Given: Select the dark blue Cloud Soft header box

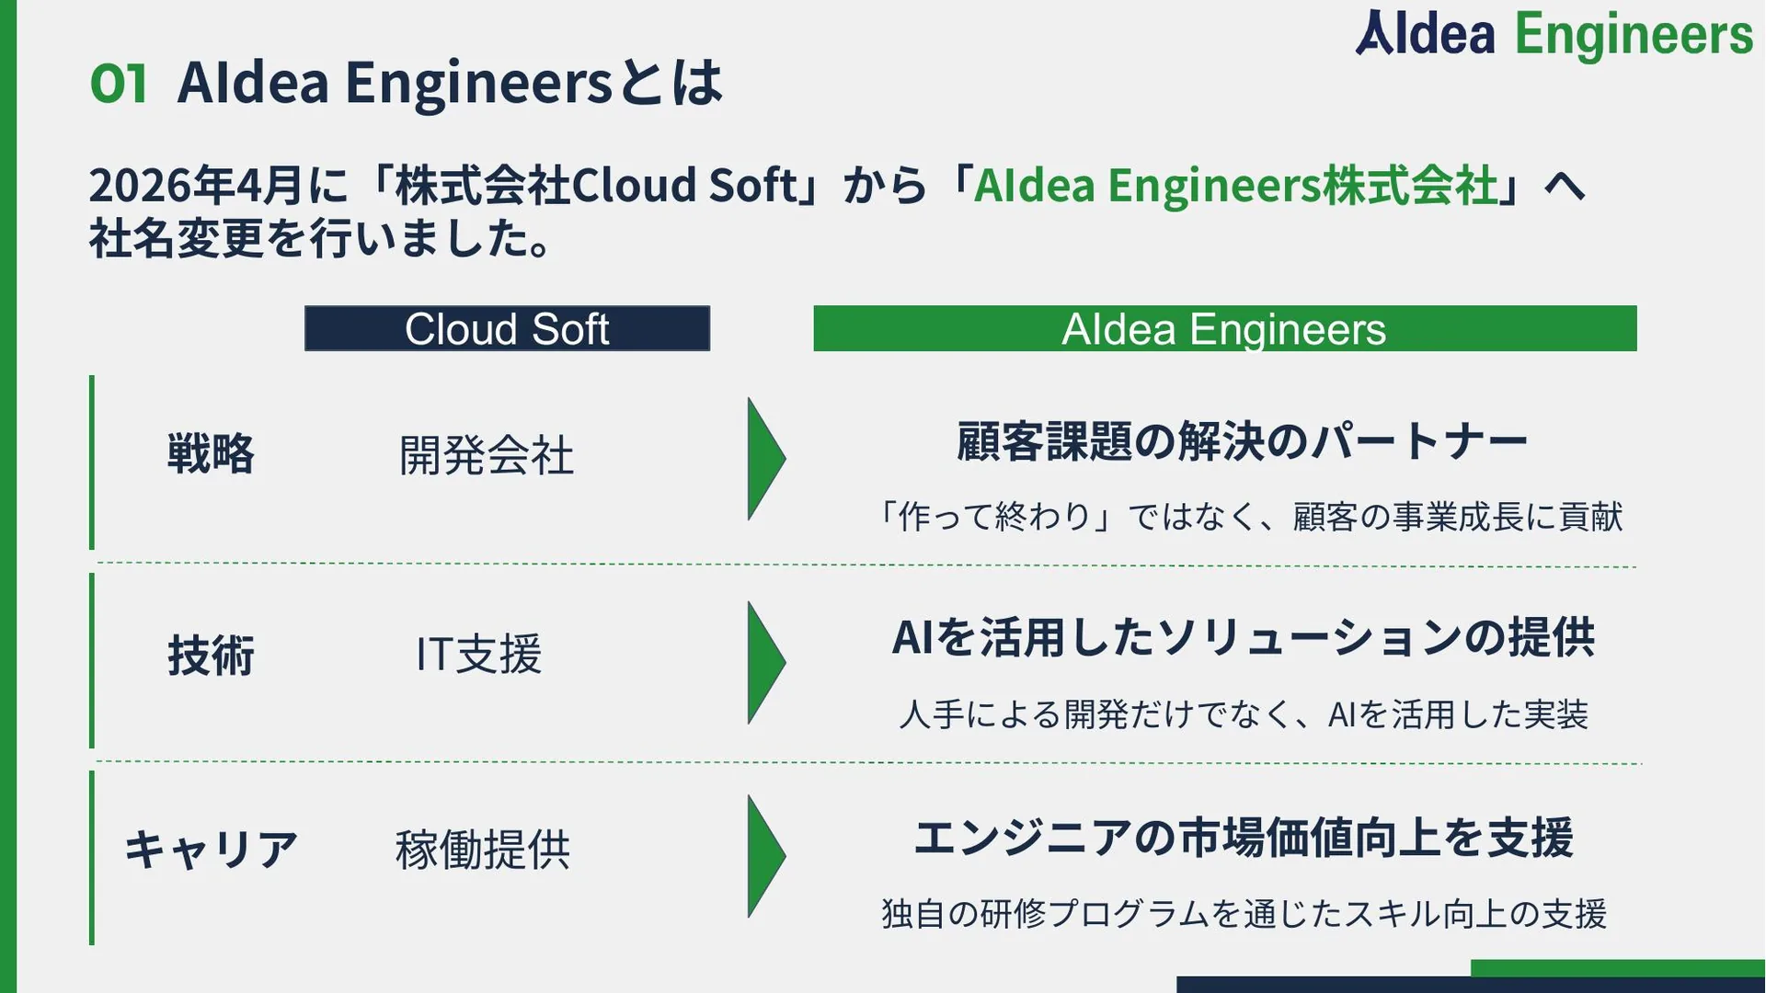Looking at the screenshot, I should pos(507,328).
